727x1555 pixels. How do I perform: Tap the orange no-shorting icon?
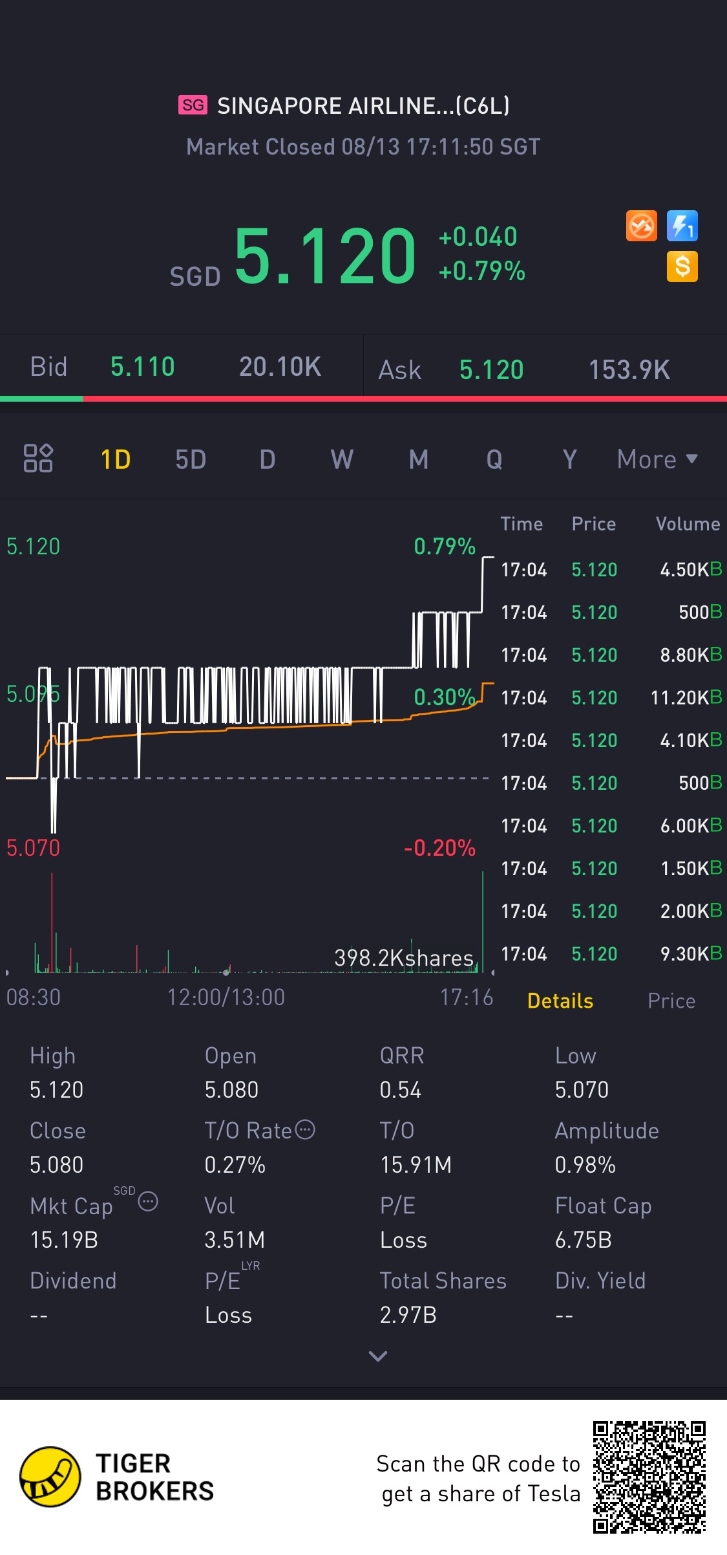coord(641,226)
